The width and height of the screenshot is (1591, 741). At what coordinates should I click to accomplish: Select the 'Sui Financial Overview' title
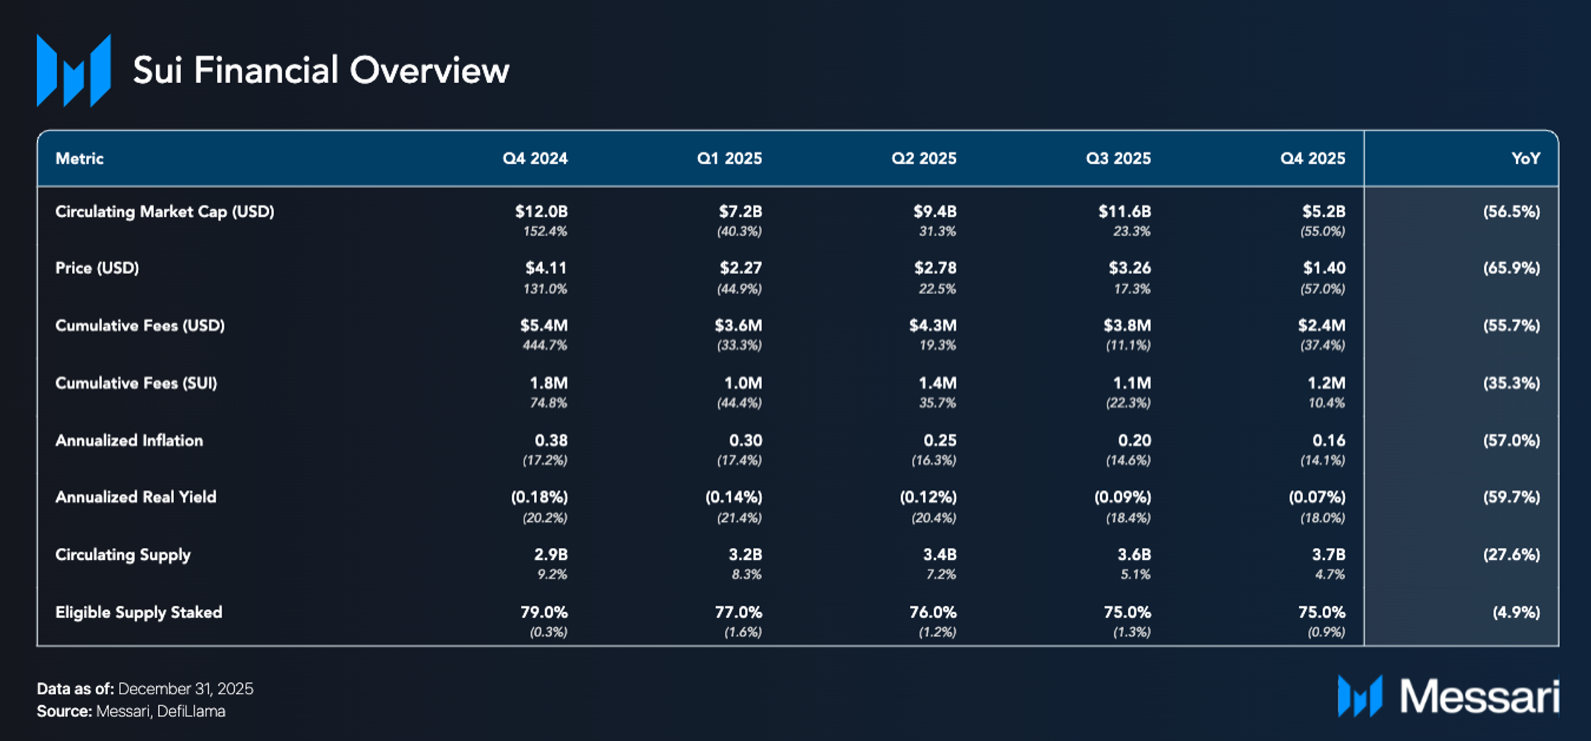(321, 71)
